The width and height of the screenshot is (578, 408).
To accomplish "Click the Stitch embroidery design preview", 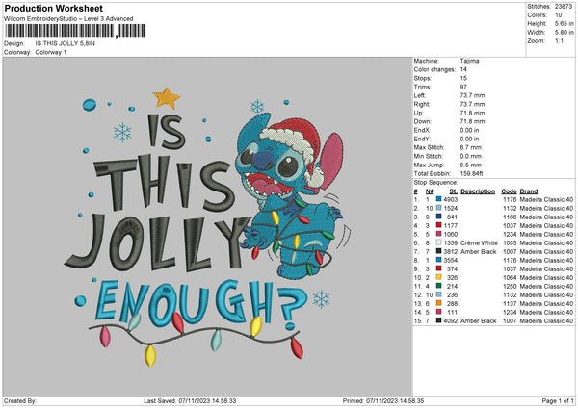I will (x=207, y=227).
